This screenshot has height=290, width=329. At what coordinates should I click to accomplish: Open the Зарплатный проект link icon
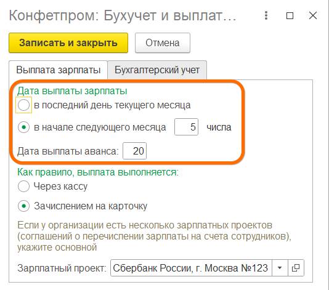pyautogui.click(x=296, y=268)
